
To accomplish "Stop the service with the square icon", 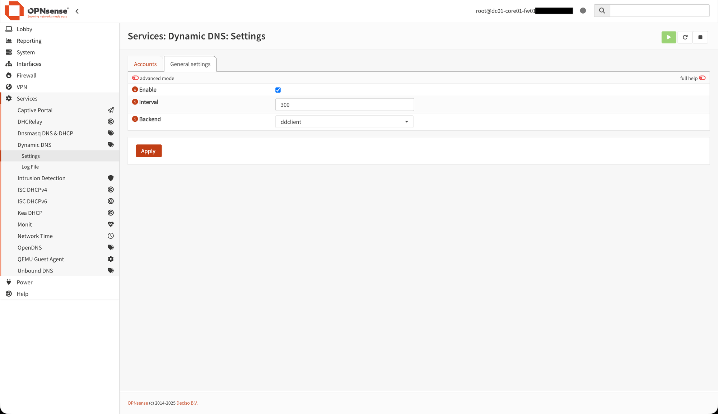I will coord(700,37).
